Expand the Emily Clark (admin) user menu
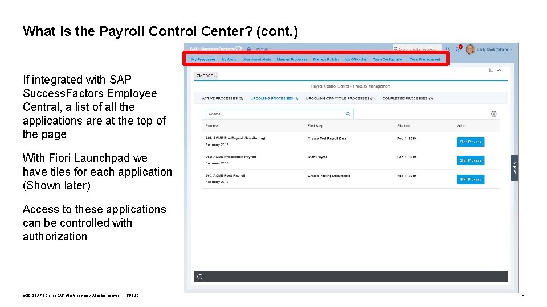Screen dimensions: 547x307 tap(495, 49)
